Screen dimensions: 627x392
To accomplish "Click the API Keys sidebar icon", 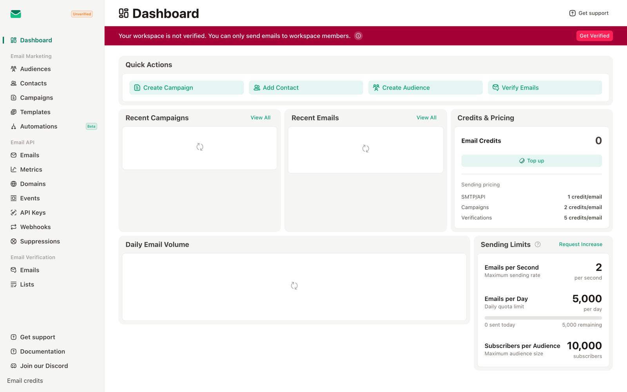I will coord(14,212).
